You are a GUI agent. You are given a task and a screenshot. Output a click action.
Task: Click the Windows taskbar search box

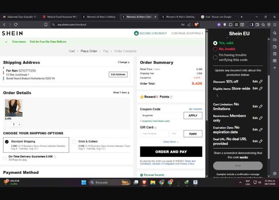point(109,183)
